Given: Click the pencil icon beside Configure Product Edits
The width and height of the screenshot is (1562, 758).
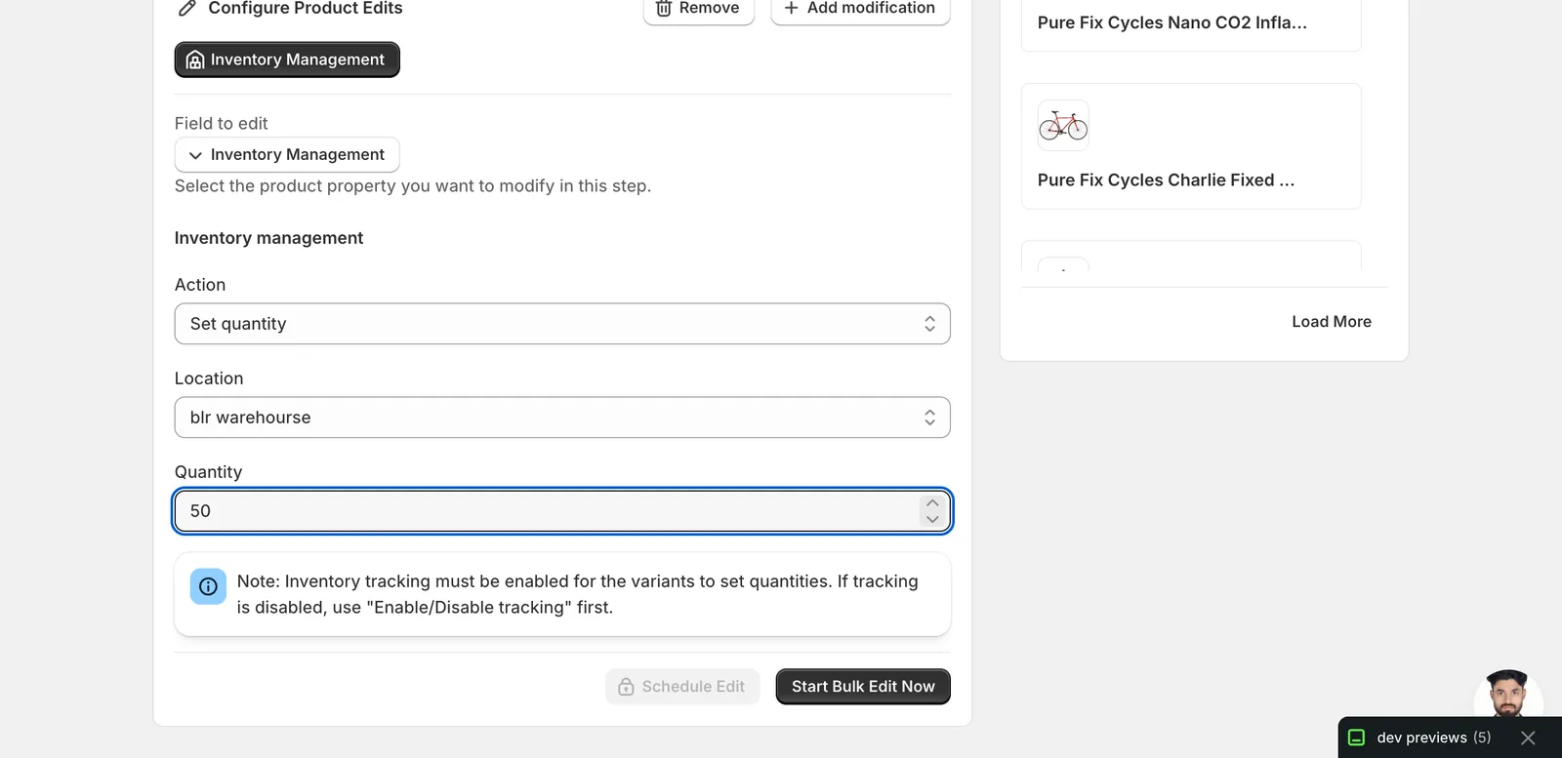Looking at the screenshot, I should [187, 8].
